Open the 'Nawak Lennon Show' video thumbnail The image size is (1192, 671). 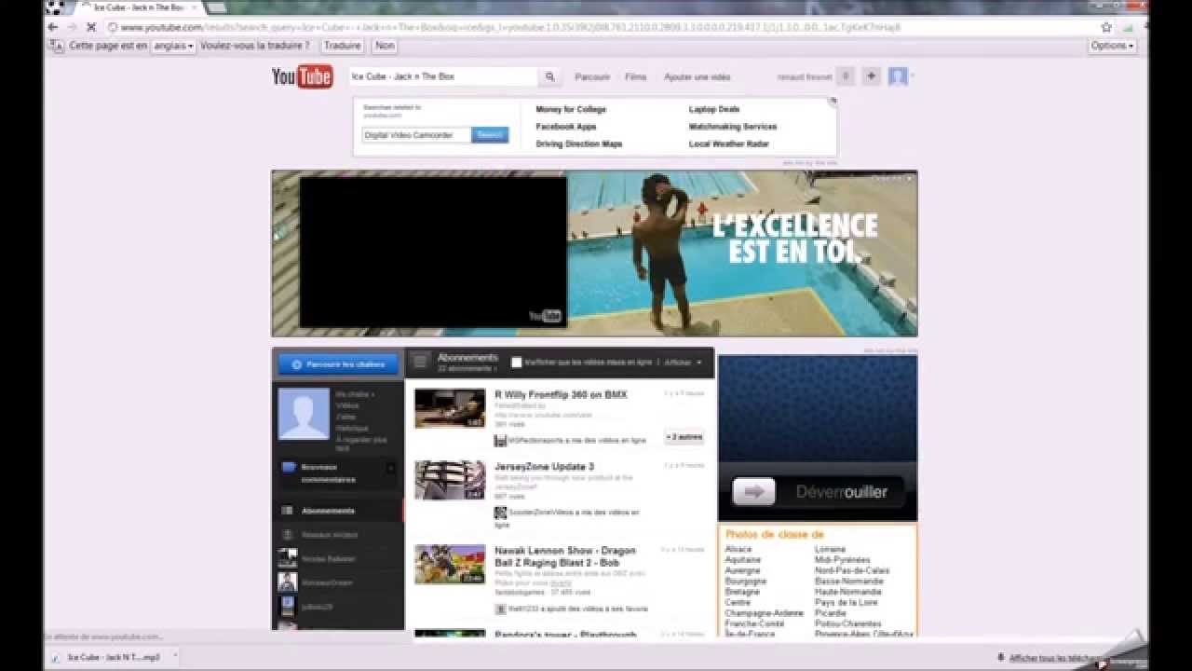450,565
